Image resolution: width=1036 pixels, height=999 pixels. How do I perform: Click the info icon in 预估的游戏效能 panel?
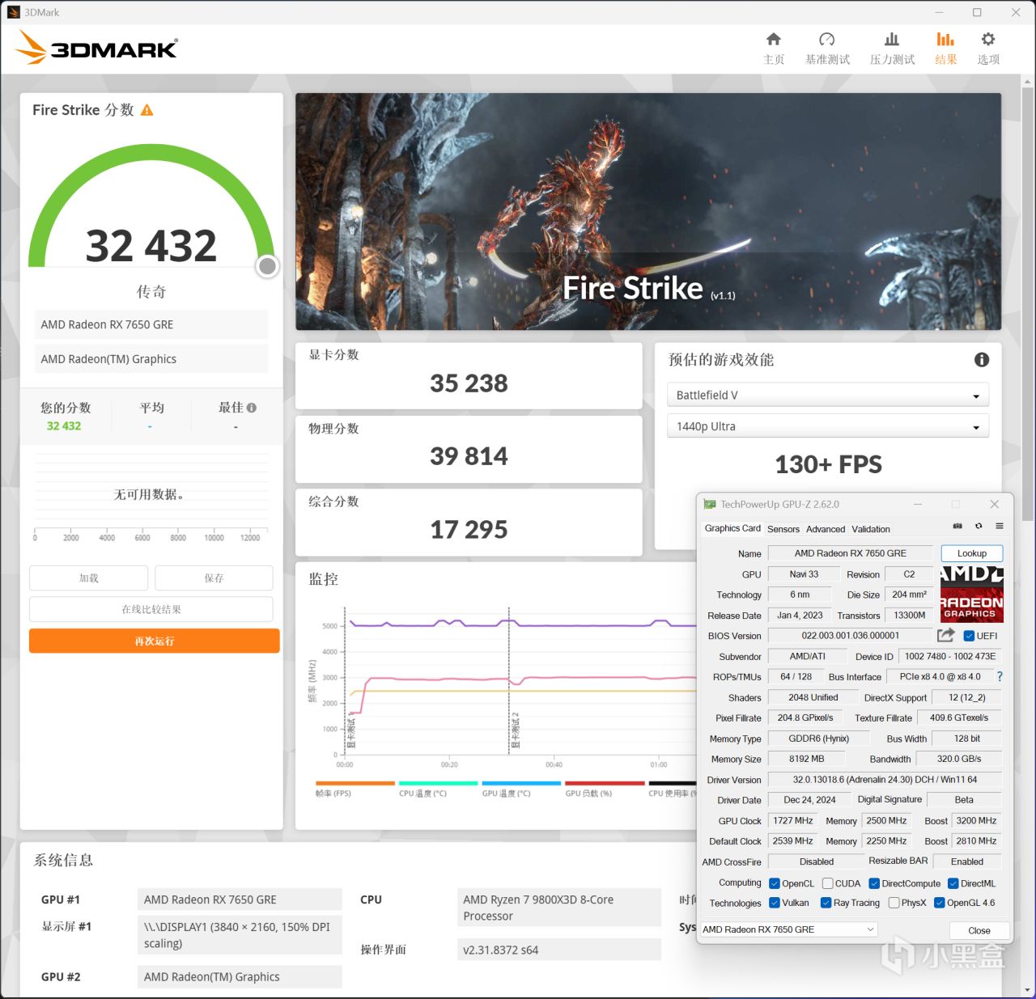982,360
